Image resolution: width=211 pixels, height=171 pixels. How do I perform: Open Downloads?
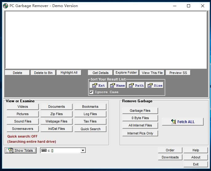[x=170, y=157]
